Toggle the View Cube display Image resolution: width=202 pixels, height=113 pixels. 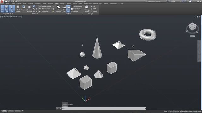[6, 9]
